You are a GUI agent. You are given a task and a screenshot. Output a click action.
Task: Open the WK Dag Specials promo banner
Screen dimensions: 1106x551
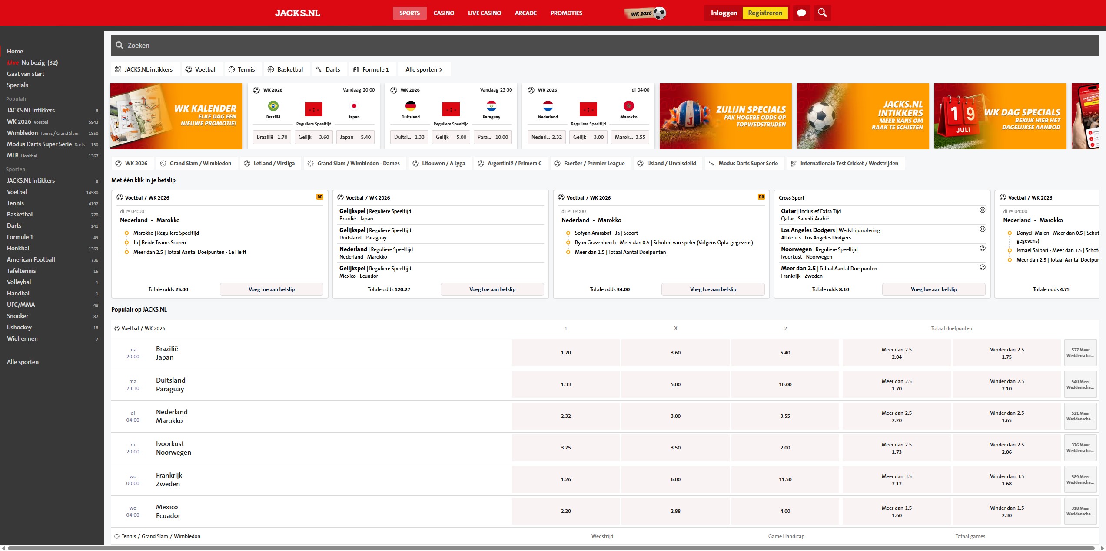pyautogui.click(x=1000, y=116)
